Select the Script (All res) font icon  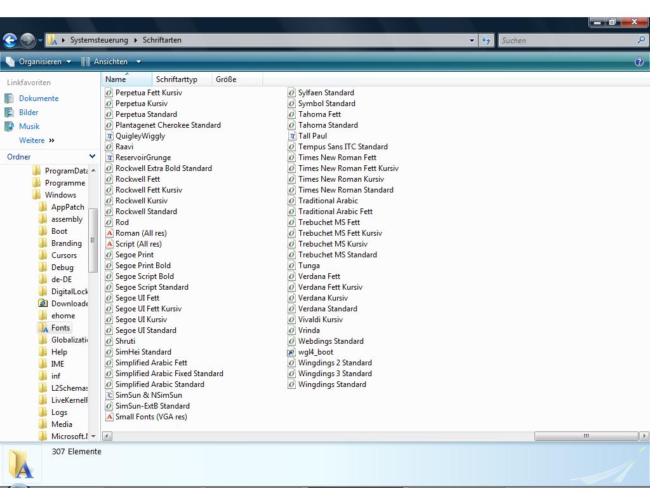click(109, 244)
